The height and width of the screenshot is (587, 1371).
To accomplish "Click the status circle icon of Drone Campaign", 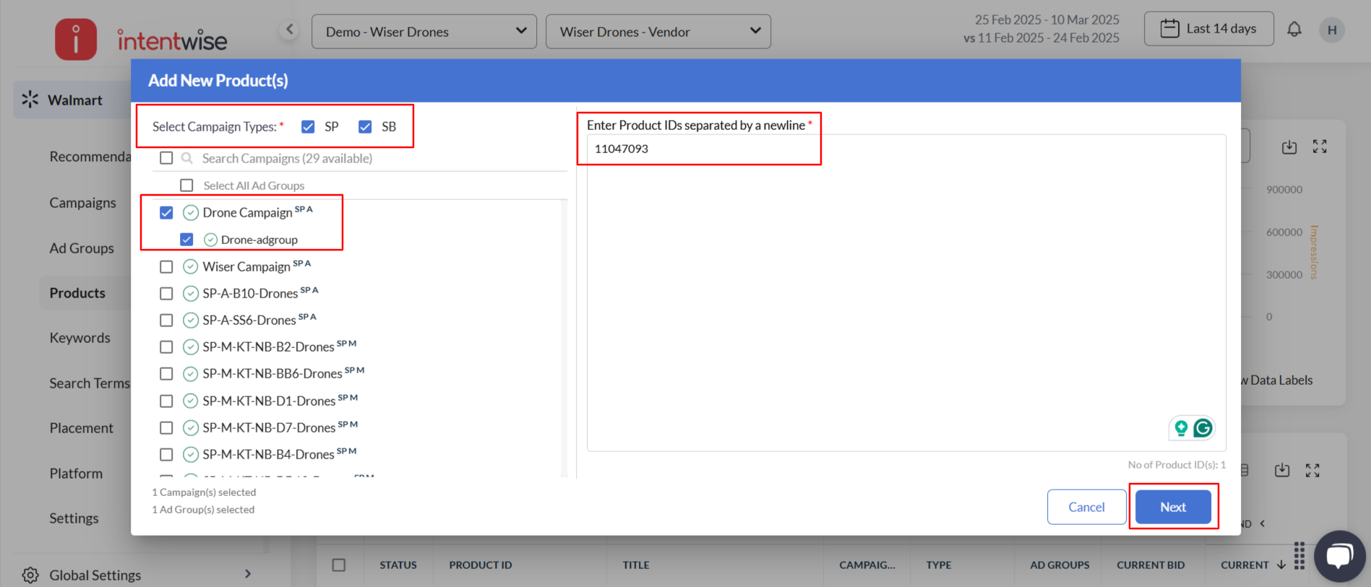I will [x=191, y=212].
